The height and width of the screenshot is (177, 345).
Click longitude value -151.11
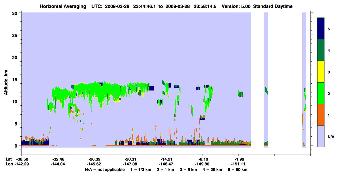[x=238, y=164]
